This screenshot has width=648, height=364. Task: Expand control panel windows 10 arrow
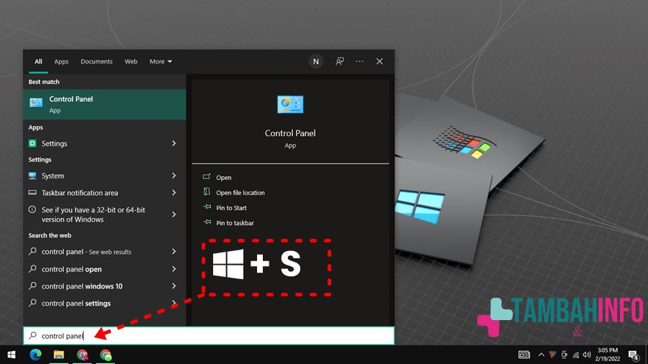174,286
